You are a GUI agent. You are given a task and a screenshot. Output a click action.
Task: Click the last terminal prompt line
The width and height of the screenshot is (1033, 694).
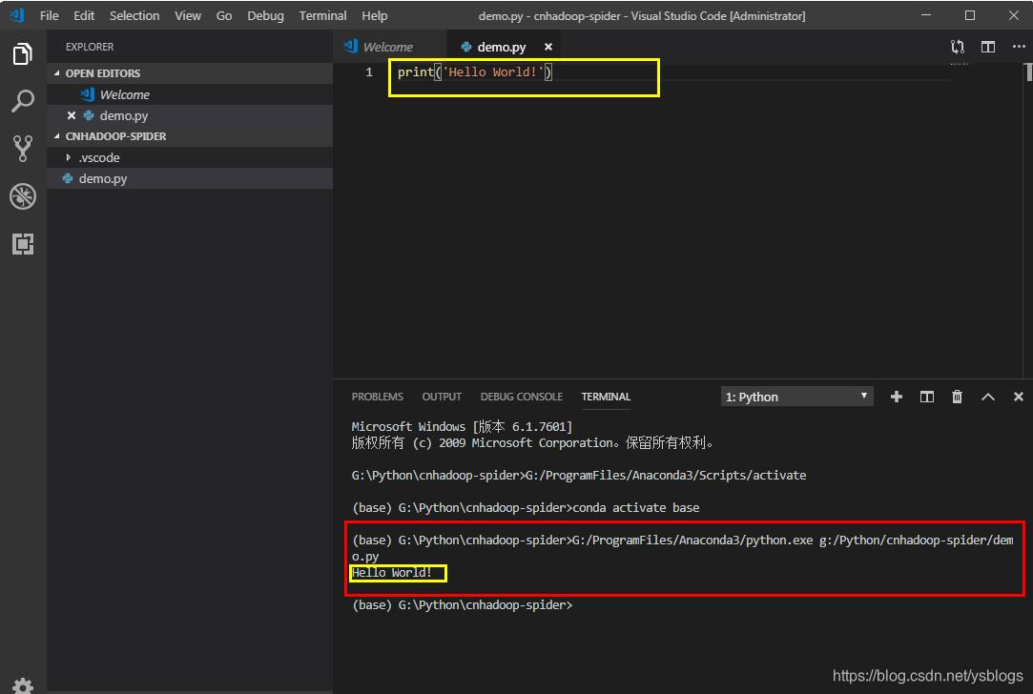[463, 604]
